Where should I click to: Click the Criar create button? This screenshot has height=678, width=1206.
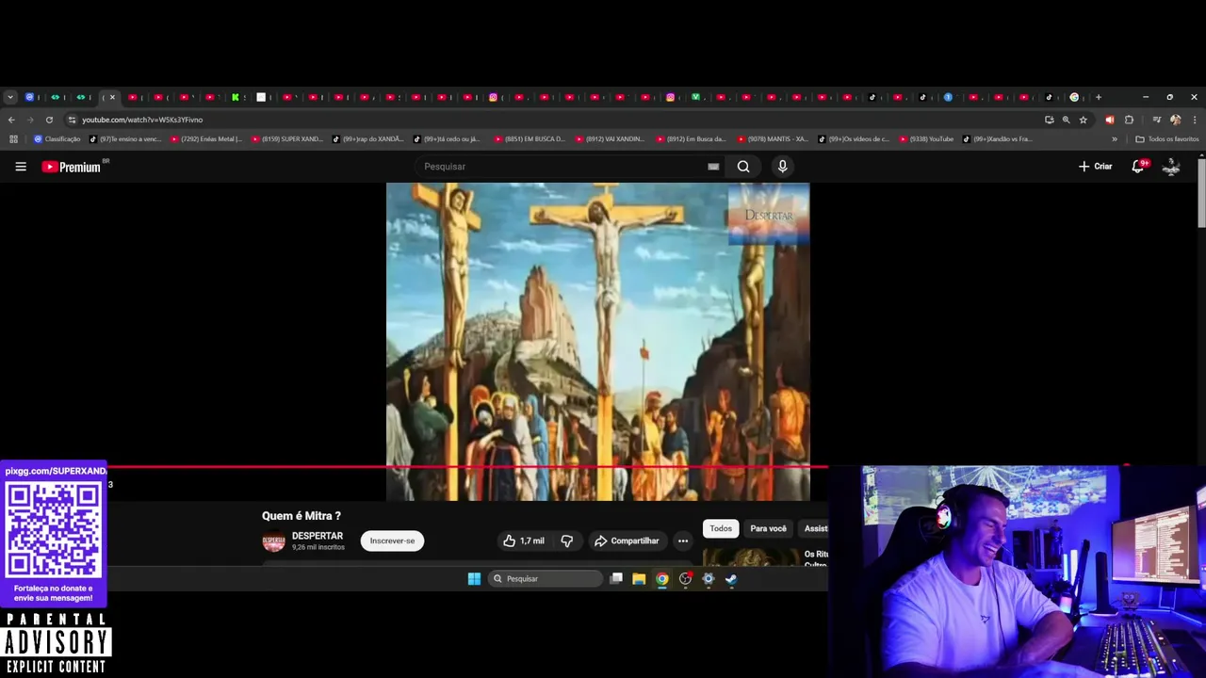coord(1096,167)
